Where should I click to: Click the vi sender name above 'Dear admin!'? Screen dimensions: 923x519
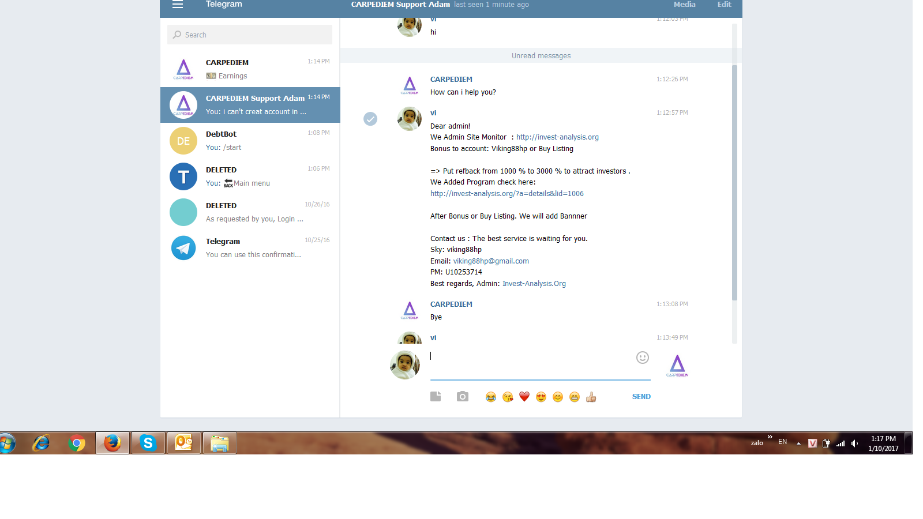(x=433, y=113)
